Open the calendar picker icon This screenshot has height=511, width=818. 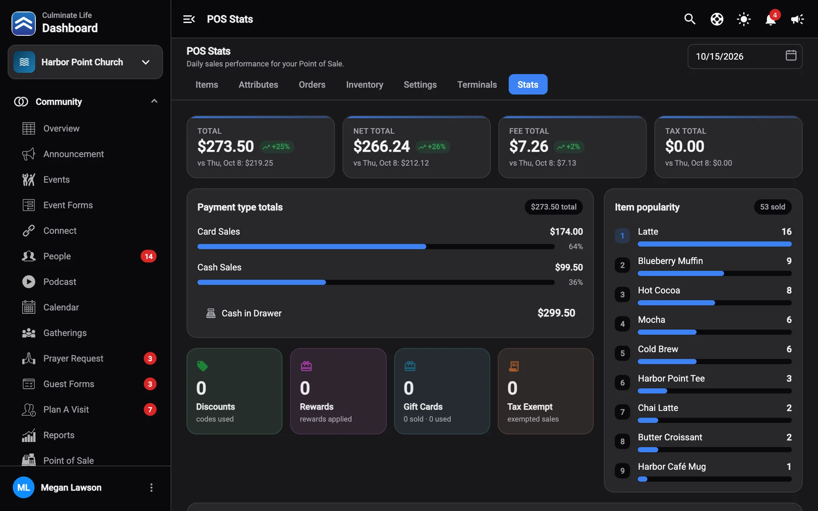click(791, 55)
